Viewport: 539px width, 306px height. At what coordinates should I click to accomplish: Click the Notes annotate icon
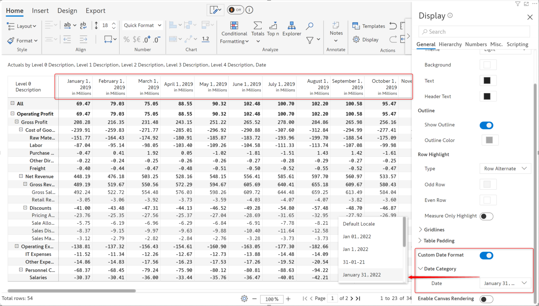click(x=336, y=29)
